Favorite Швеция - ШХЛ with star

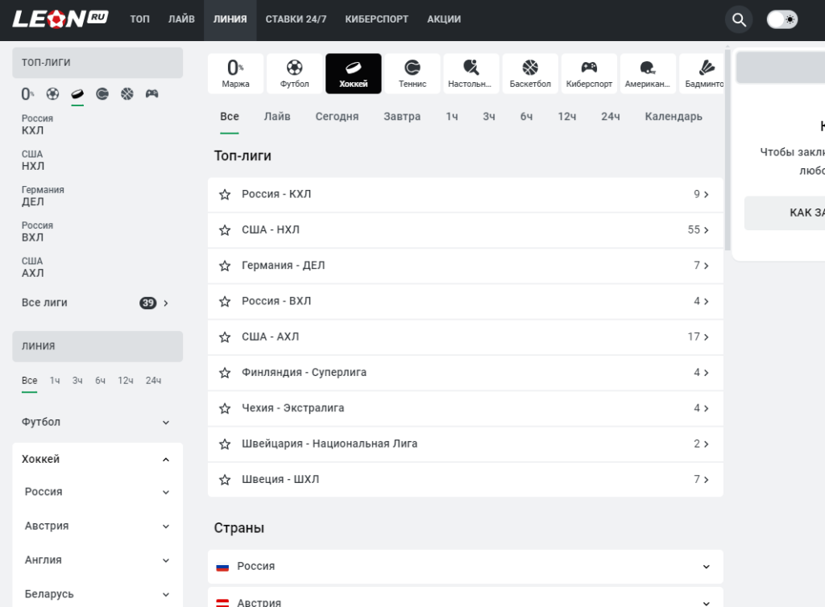click(225, 480)
